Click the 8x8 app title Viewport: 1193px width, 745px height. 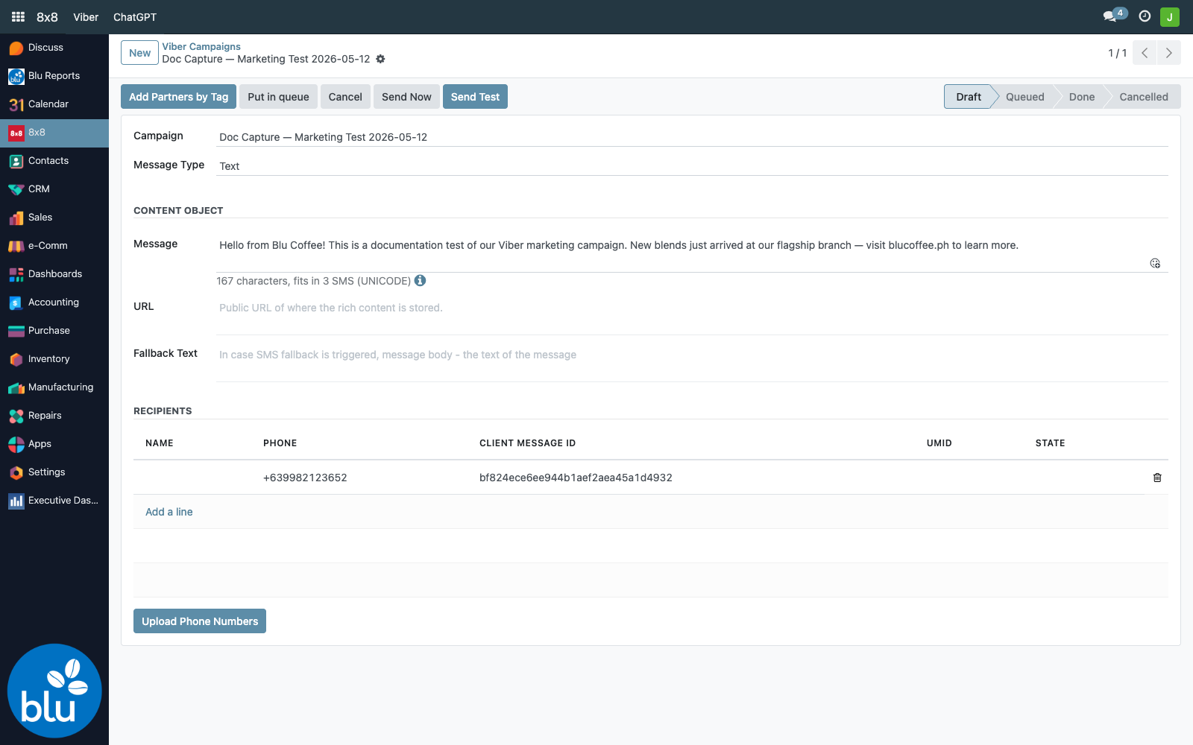[x=47, y=17]
